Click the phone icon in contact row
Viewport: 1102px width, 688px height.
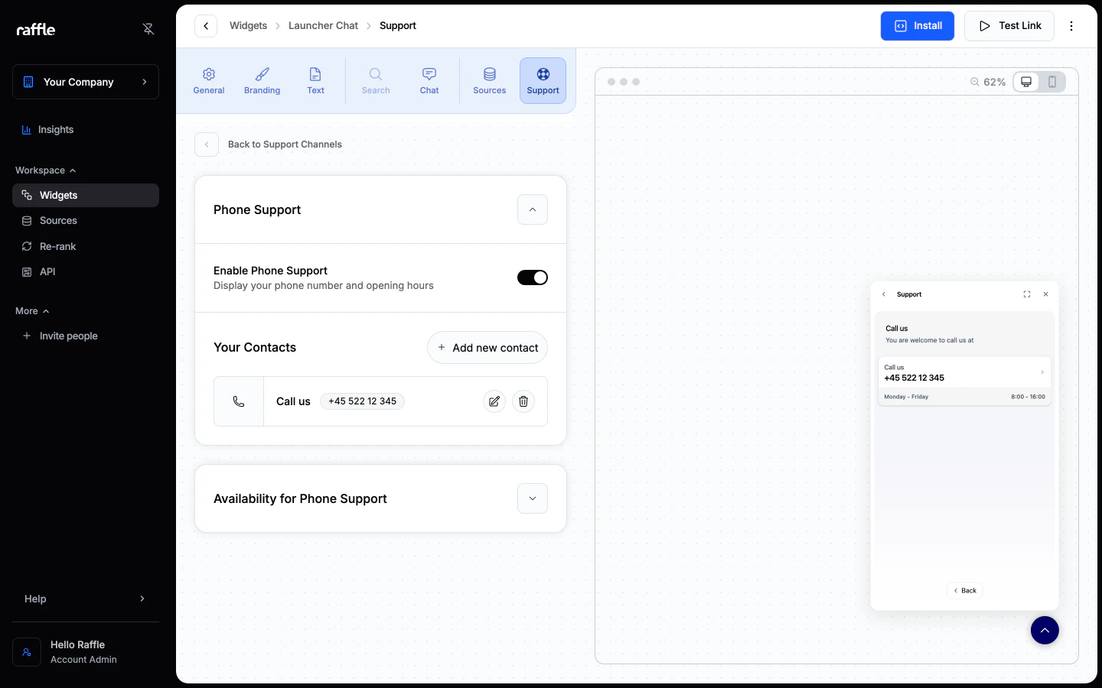239,401
